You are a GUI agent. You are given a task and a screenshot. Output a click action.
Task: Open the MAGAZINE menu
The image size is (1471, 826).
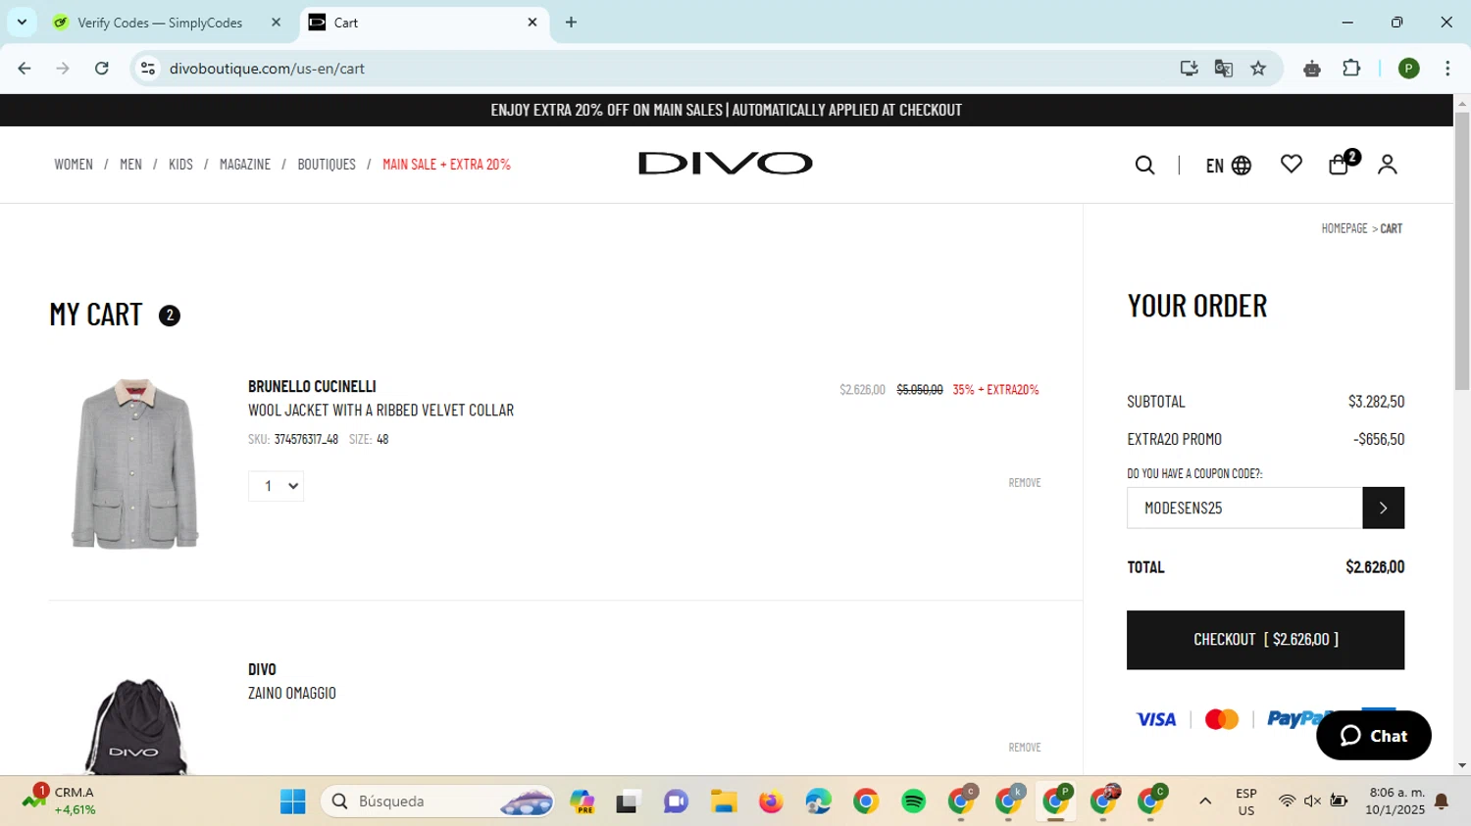click(245, 164)
